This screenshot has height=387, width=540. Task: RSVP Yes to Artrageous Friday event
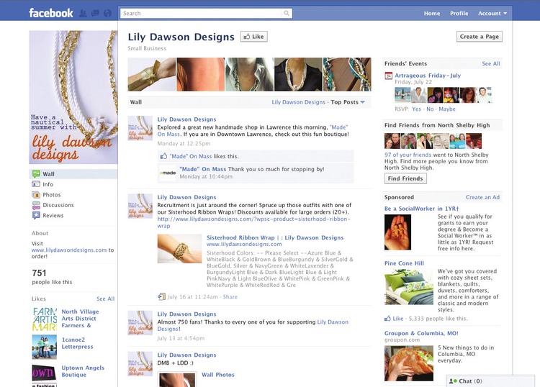tap(416, 109)
